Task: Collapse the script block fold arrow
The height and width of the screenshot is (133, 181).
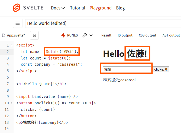Action: click(x=12, y=45)
